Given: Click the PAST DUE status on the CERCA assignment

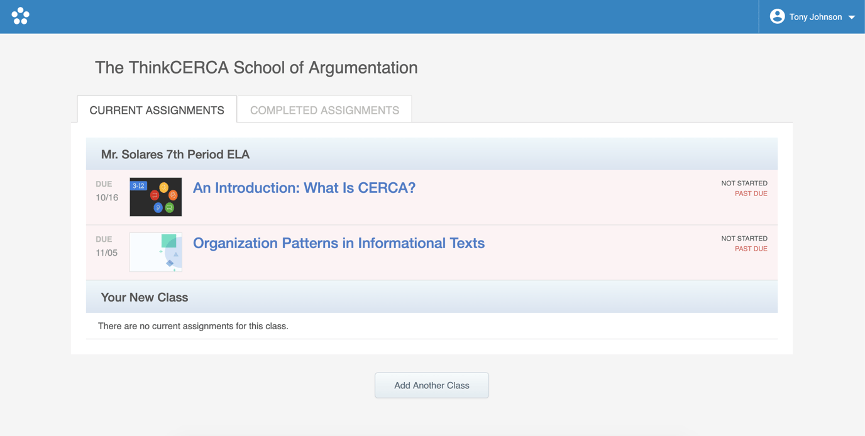Looking at the screenshot, I should tap(751, 193).
